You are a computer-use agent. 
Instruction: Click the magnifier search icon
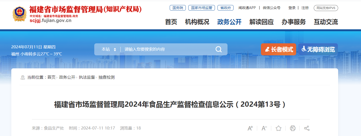218,49
